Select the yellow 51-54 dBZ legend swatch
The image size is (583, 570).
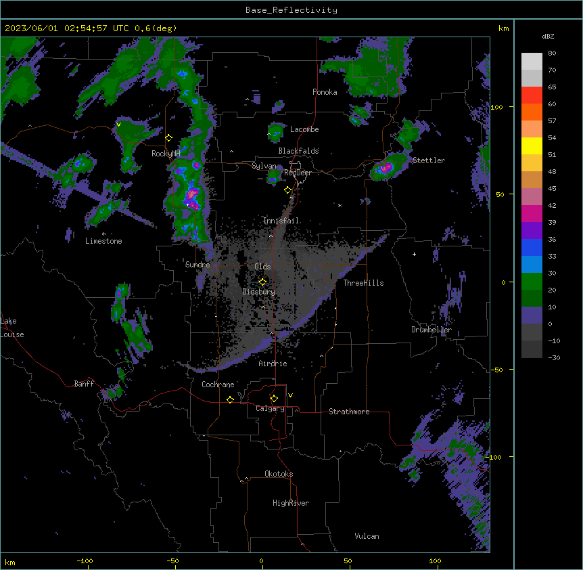point(532,146)
